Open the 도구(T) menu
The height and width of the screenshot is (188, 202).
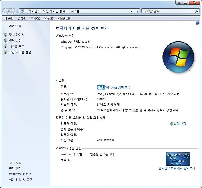(49, 18)
